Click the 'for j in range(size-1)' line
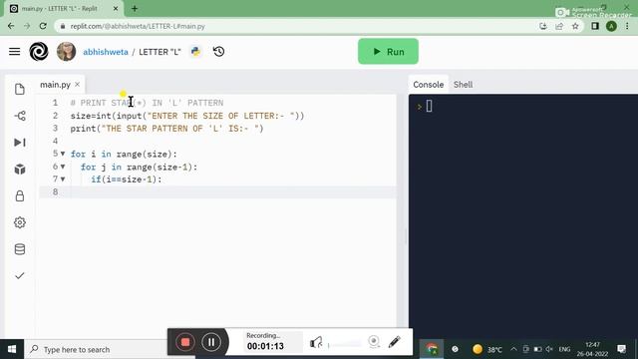Screen dimensions: 638x359 pyautogui.click(x=139, y=167)
